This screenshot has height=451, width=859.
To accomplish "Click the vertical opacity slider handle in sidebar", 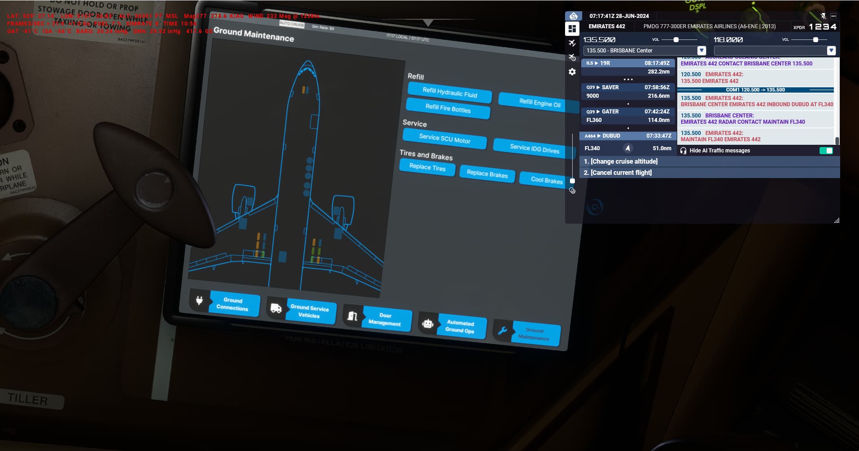I will [572, 181].
